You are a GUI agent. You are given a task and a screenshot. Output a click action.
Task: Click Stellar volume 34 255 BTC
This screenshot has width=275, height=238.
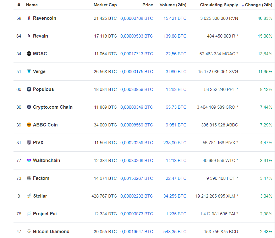[x=175, y=196]
